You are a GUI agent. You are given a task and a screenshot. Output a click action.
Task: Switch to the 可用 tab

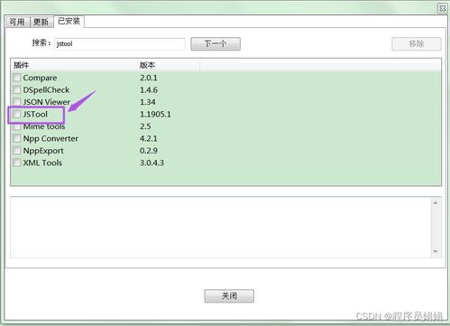(17, 22)
